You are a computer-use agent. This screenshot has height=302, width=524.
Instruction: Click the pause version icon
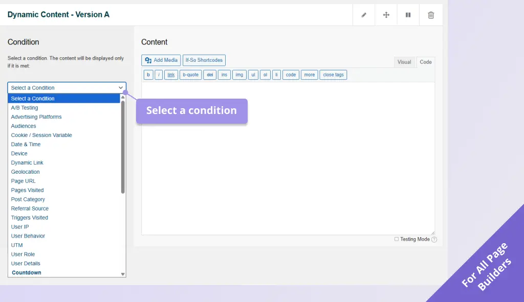408,14
